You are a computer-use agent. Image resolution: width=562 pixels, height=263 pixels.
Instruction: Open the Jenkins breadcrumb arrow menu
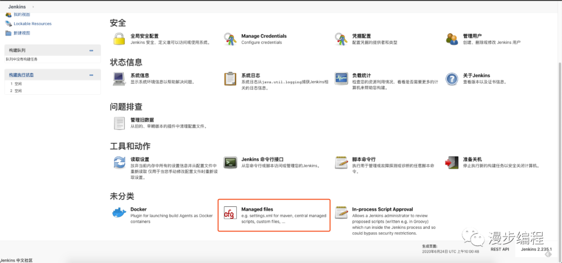tap(33, 7)
